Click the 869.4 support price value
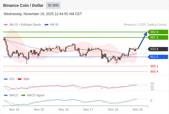169x114 pixels. pyautogui.click(x=154, y=72)
